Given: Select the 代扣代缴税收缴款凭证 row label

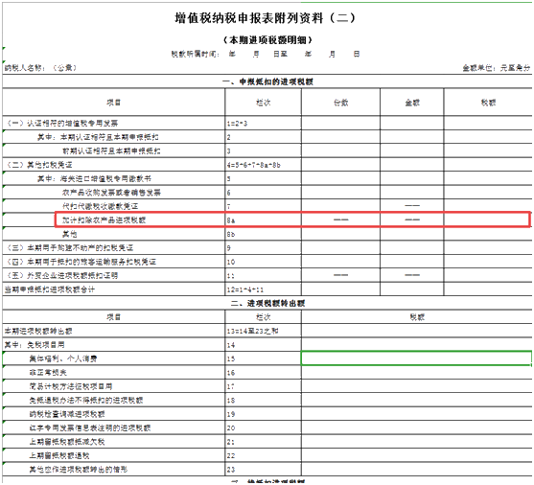Looking at the screenshot, I should coord(100,206).
